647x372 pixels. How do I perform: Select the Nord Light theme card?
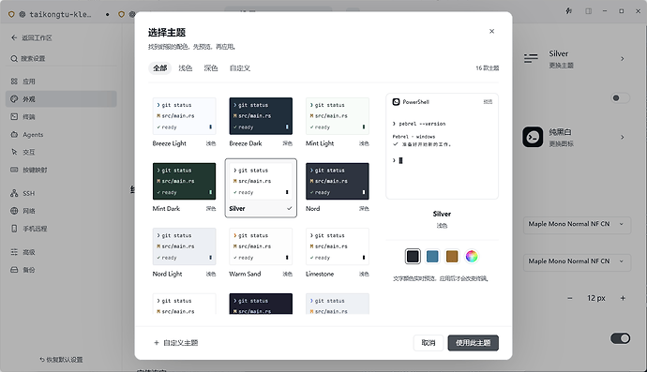184,253
